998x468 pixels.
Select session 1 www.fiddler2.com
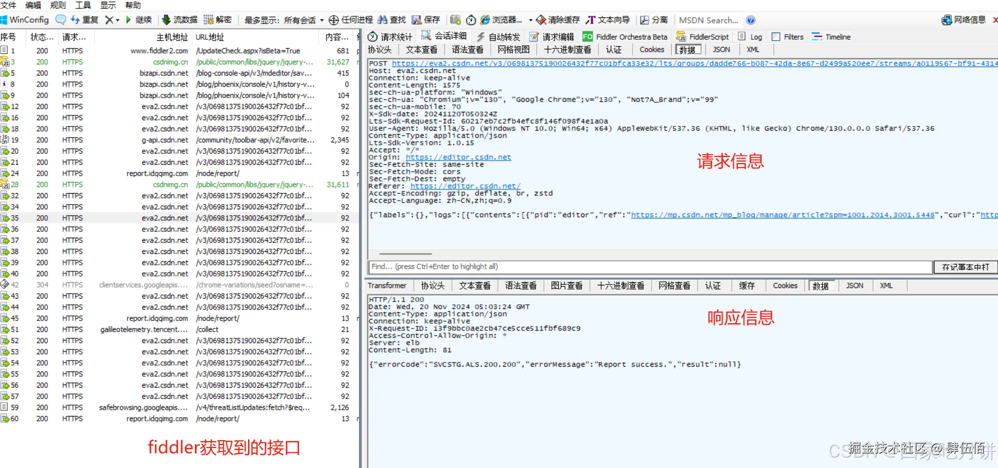point(179,51)
